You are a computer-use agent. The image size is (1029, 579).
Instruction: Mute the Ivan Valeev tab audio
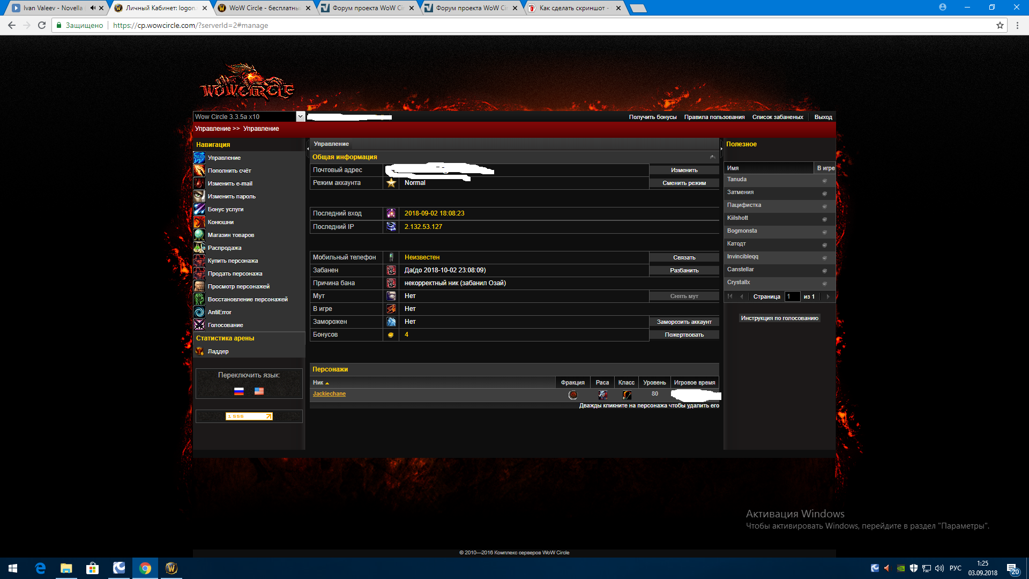tap(93, 8)
